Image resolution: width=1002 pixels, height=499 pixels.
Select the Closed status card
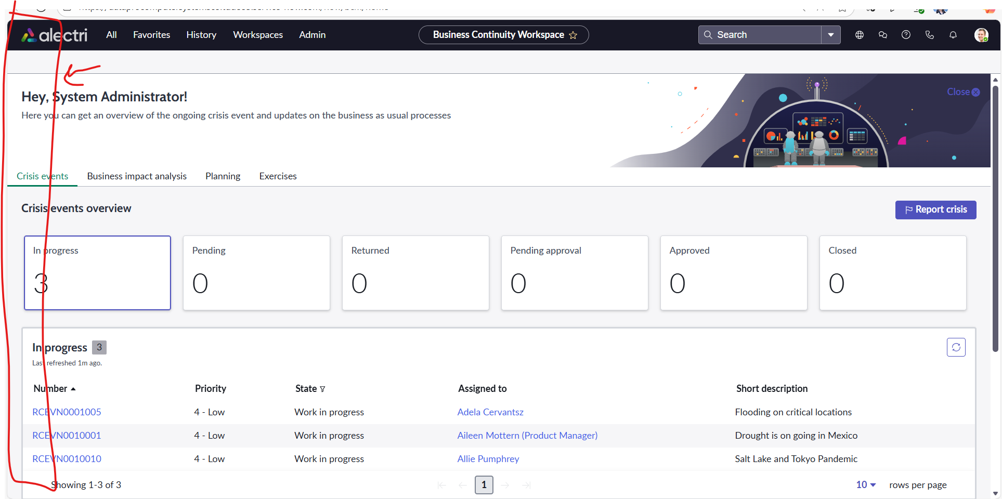[x=893, y=273]
